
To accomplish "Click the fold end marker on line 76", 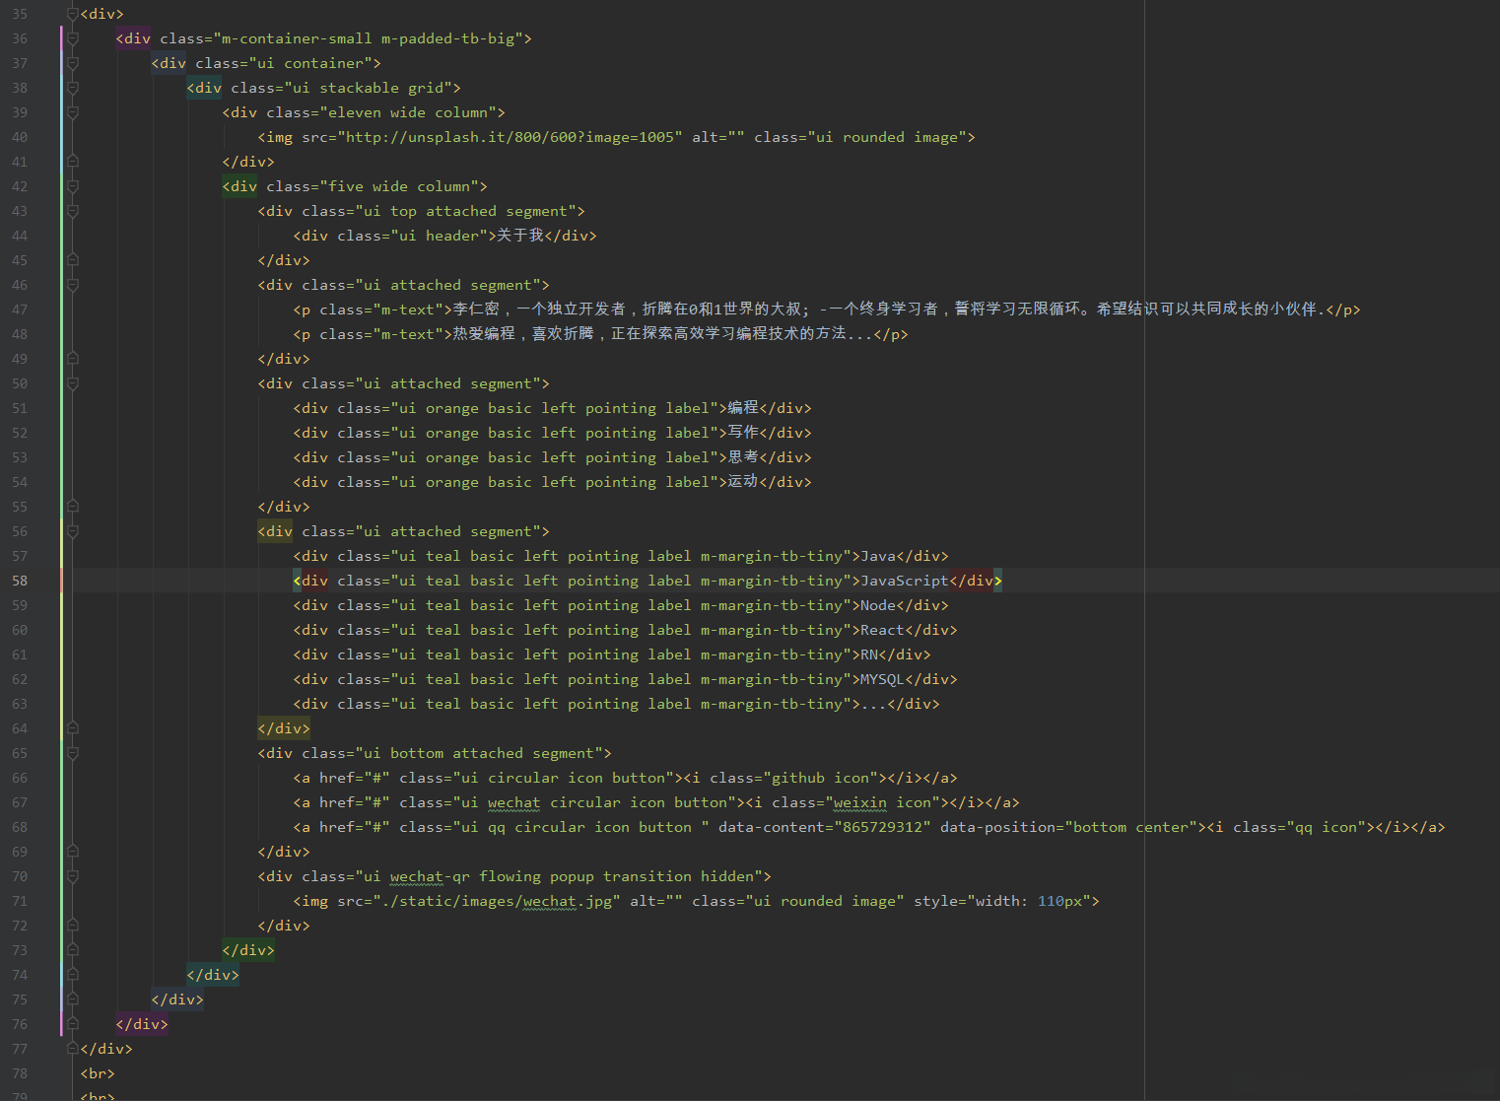I will [72, 1024].
